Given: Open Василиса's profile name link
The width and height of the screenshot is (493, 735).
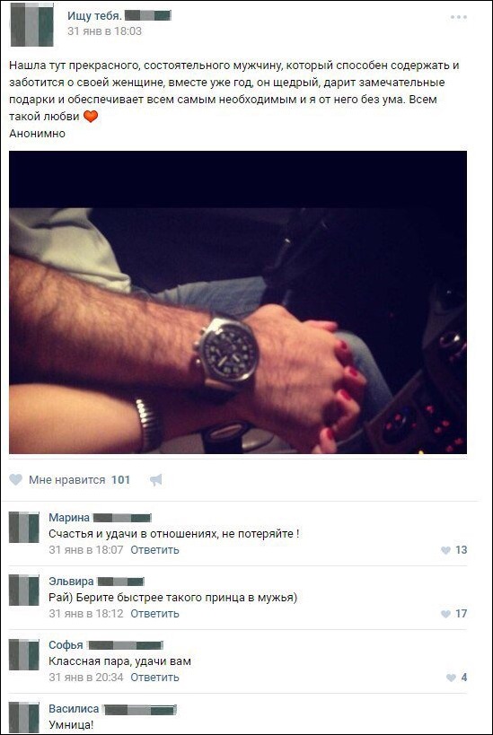Looking at the screenshot, I should click(74, 708).
